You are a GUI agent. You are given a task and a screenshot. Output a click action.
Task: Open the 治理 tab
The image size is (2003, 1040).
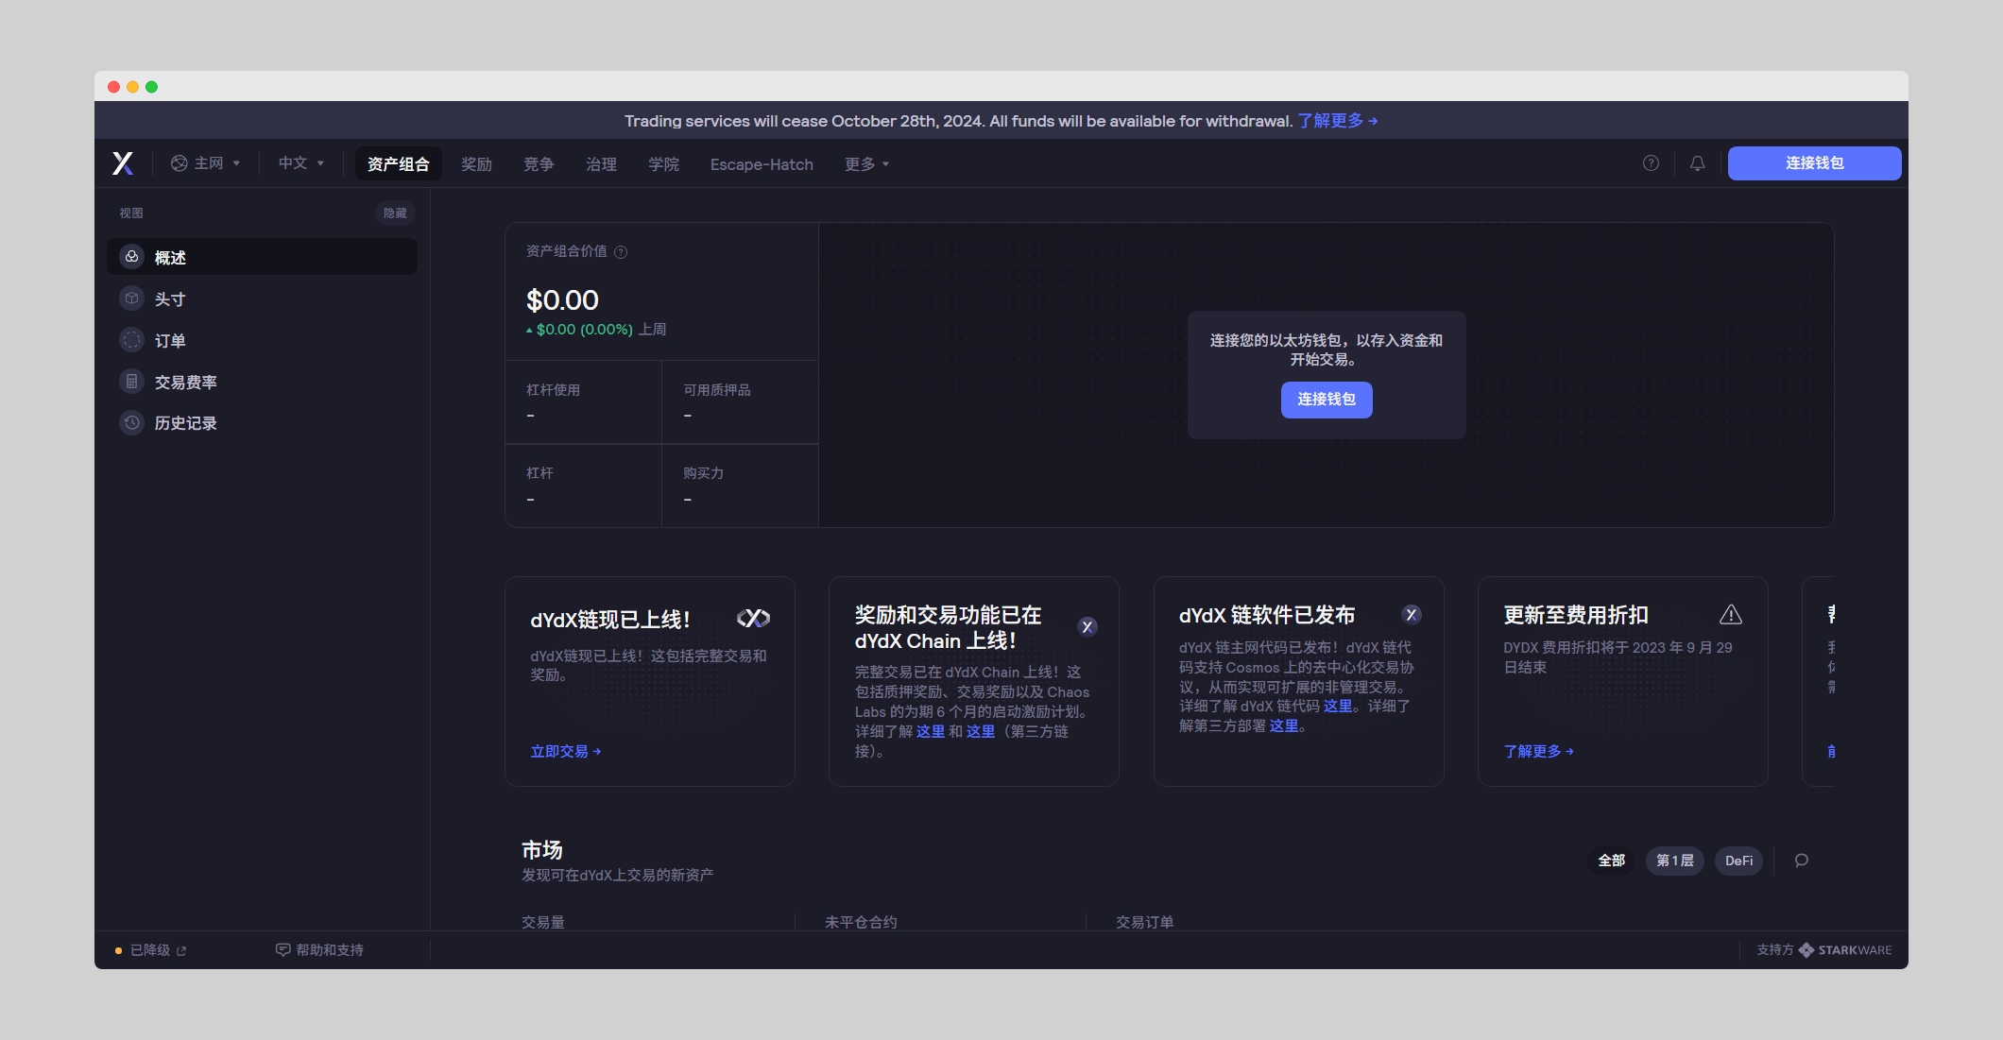(x=601, y=164)
